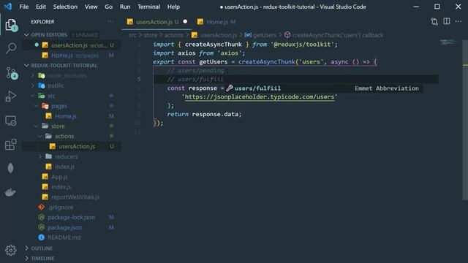Collapse the actions folder

click(x=40, y=137)
